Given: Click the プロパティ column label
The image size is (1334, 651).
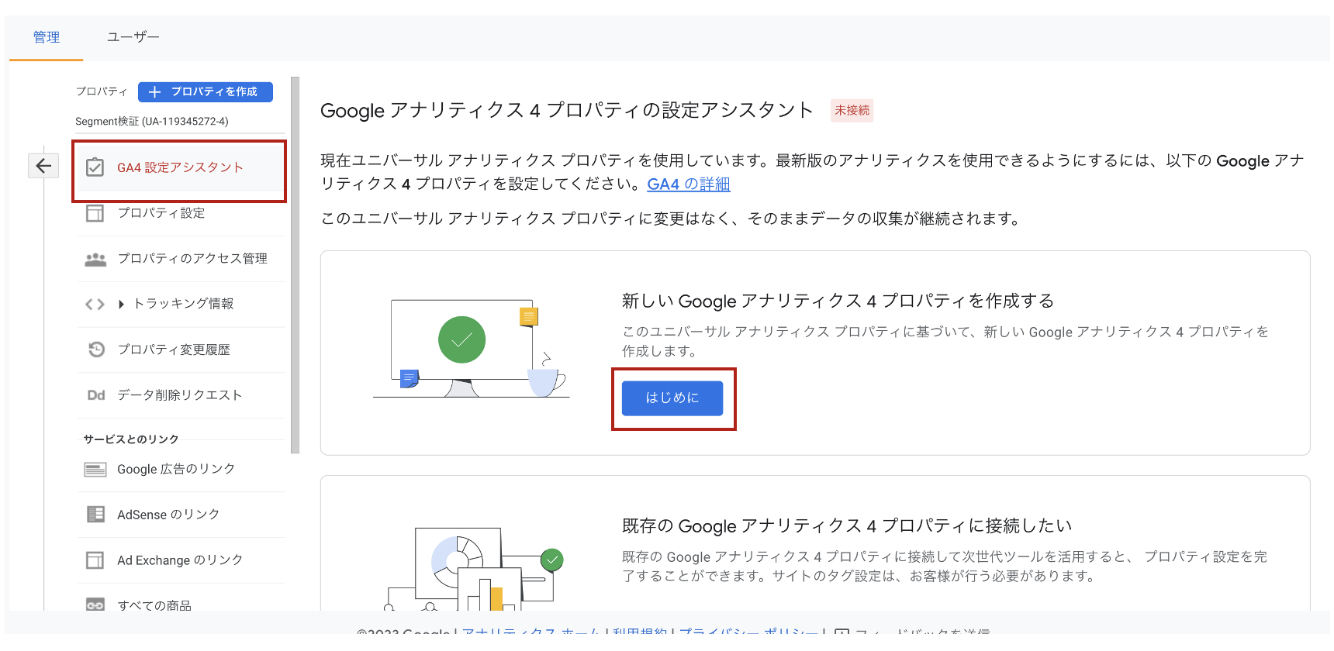Looking at the screenshot, I should (x=102, y=91).
